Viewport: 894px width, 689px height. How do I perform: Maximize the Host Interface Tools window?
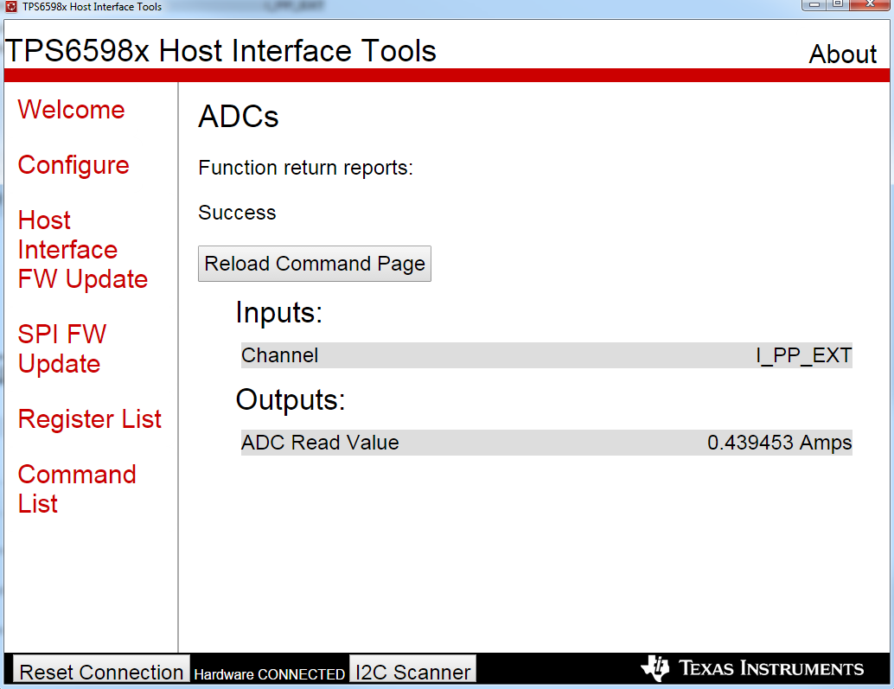[x=838, y=4]
